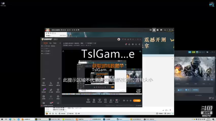Open settings gear next to start-live button
The height and width of the screenshot is (121, 216).
click(131, 101)
